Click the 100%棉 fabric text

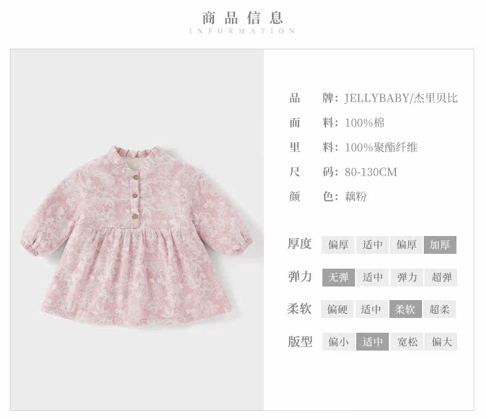364,123
